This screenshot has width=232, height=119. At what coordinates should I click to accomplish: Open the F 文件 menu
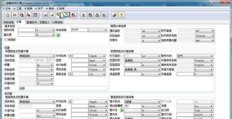coord(7,9)
